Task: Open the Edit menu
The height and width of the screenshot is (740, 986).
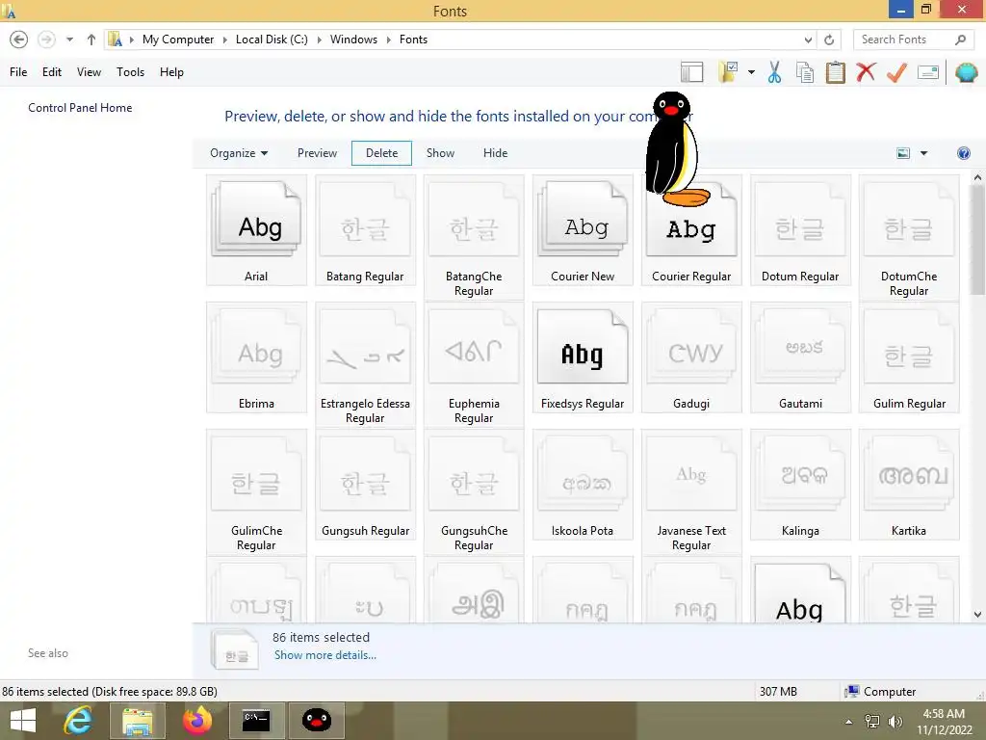Action: [52, 72]
